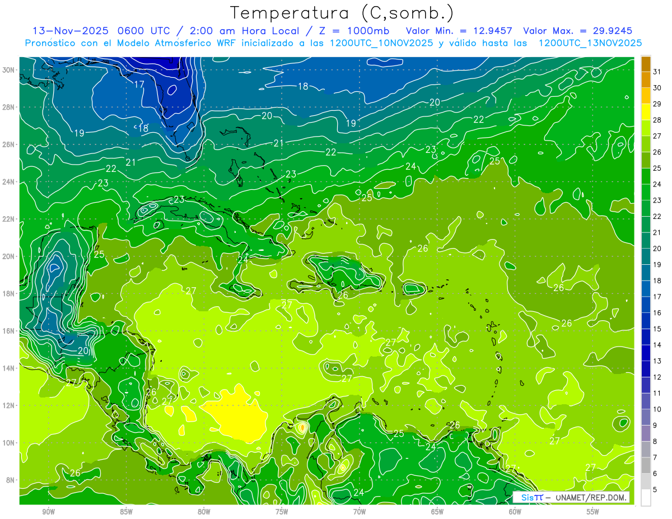Click the colorbar scale label 29
Image resolution: width=672 pixels, height=519 pixels.
click(657, 104)
